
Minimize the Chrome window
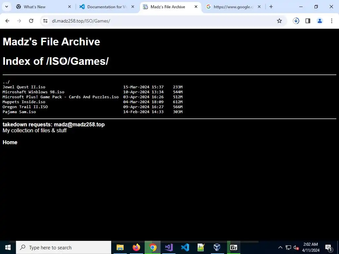(301, 7)
